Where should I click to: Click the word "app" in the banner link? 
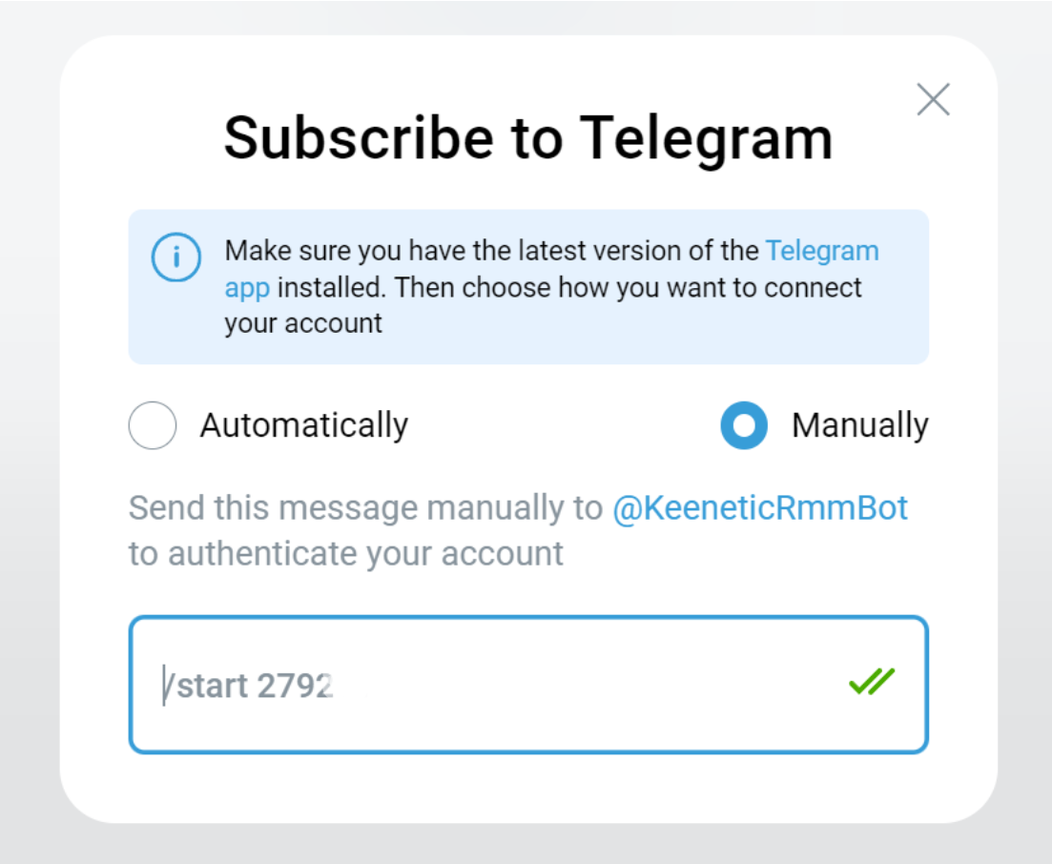tap(247, 288)
